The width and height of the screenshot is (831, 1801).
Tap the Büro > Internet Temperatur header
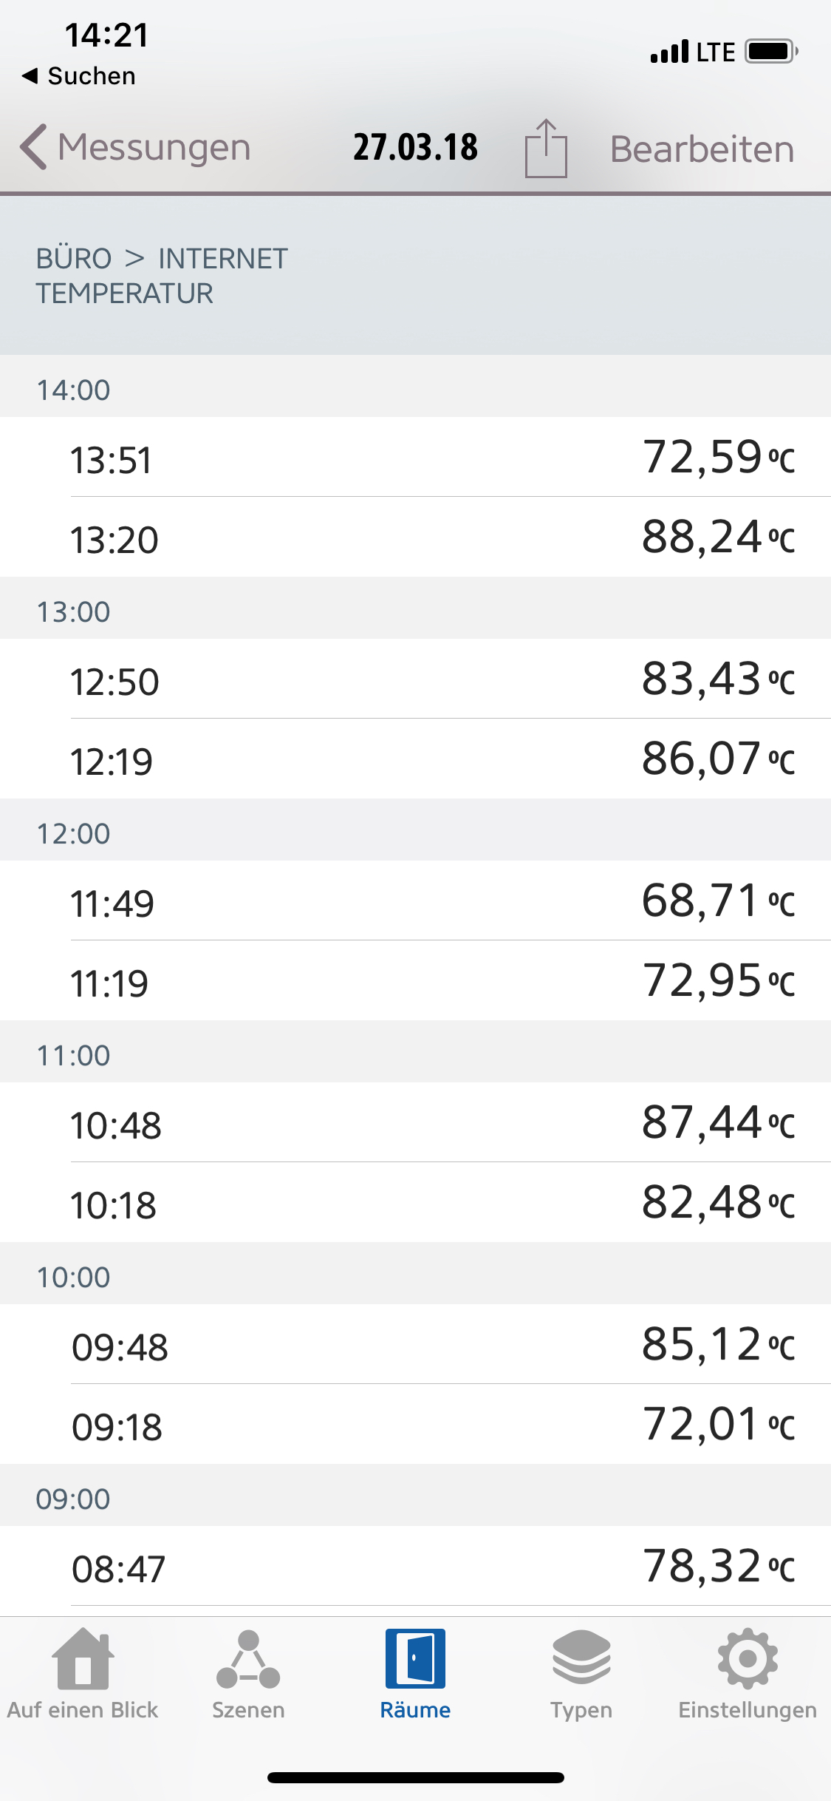[x=162, y=276]
